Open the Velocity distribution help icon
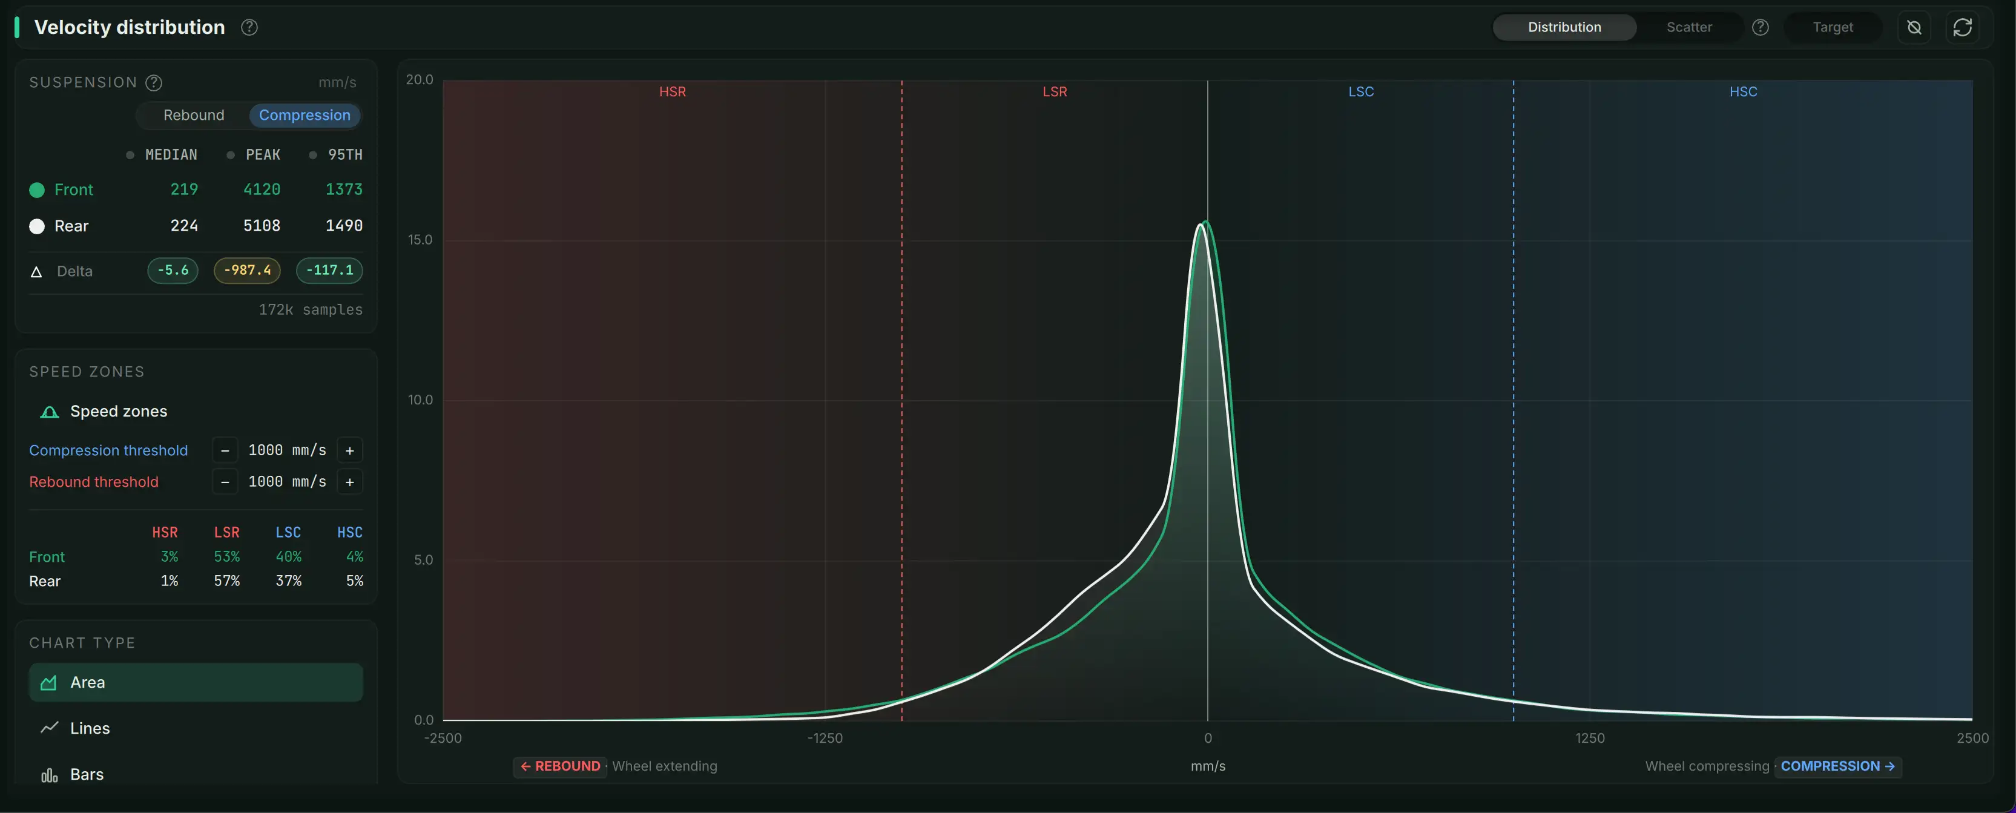Viewport: 2016px width, 813px height. [x=249, y=27]
